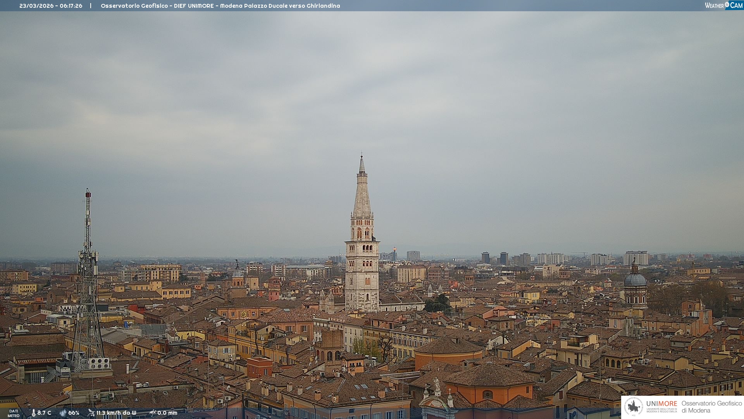Open Osservatorio Geofisico di Modena link
The height and width of the screenshot is (419, 744).
pyautogui.click(x=711, y=407)
